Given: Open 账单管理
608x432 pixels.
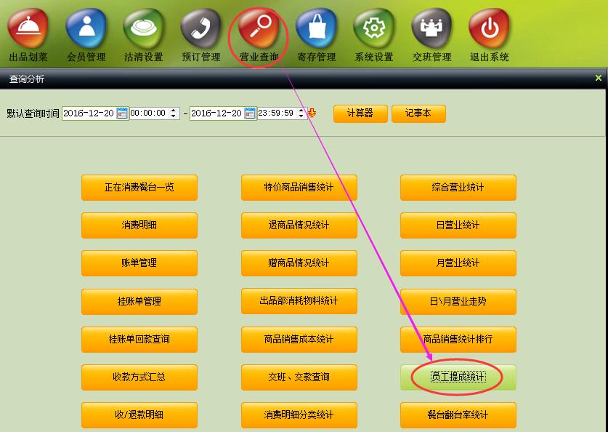Looking at the screenshot, I should click(139, 263).
